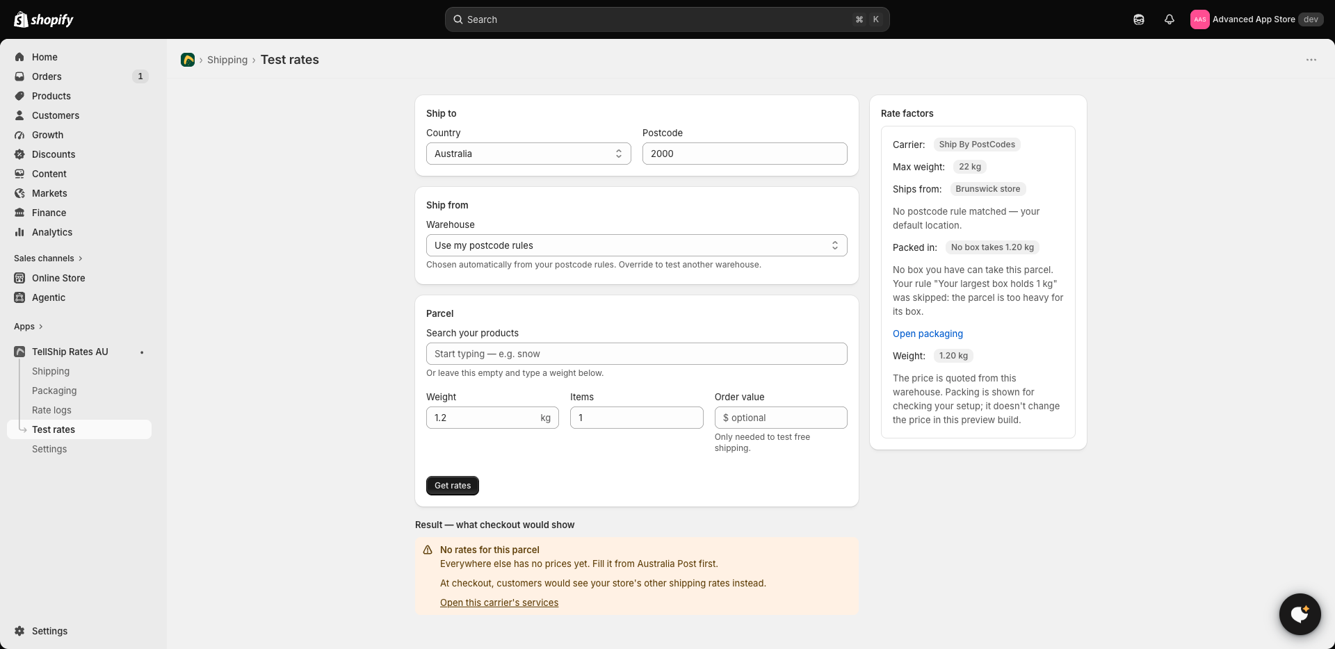Image resolution: width=1335 pixels, height=649 pixels.
Task: Click the Markets globe icon
Action: pyautogui.click(x=19, y=193)
